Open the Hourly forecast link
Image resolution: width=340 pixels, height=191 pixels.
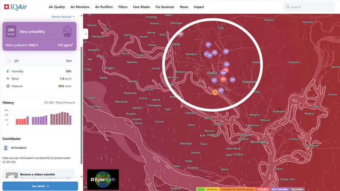point(63,17)
